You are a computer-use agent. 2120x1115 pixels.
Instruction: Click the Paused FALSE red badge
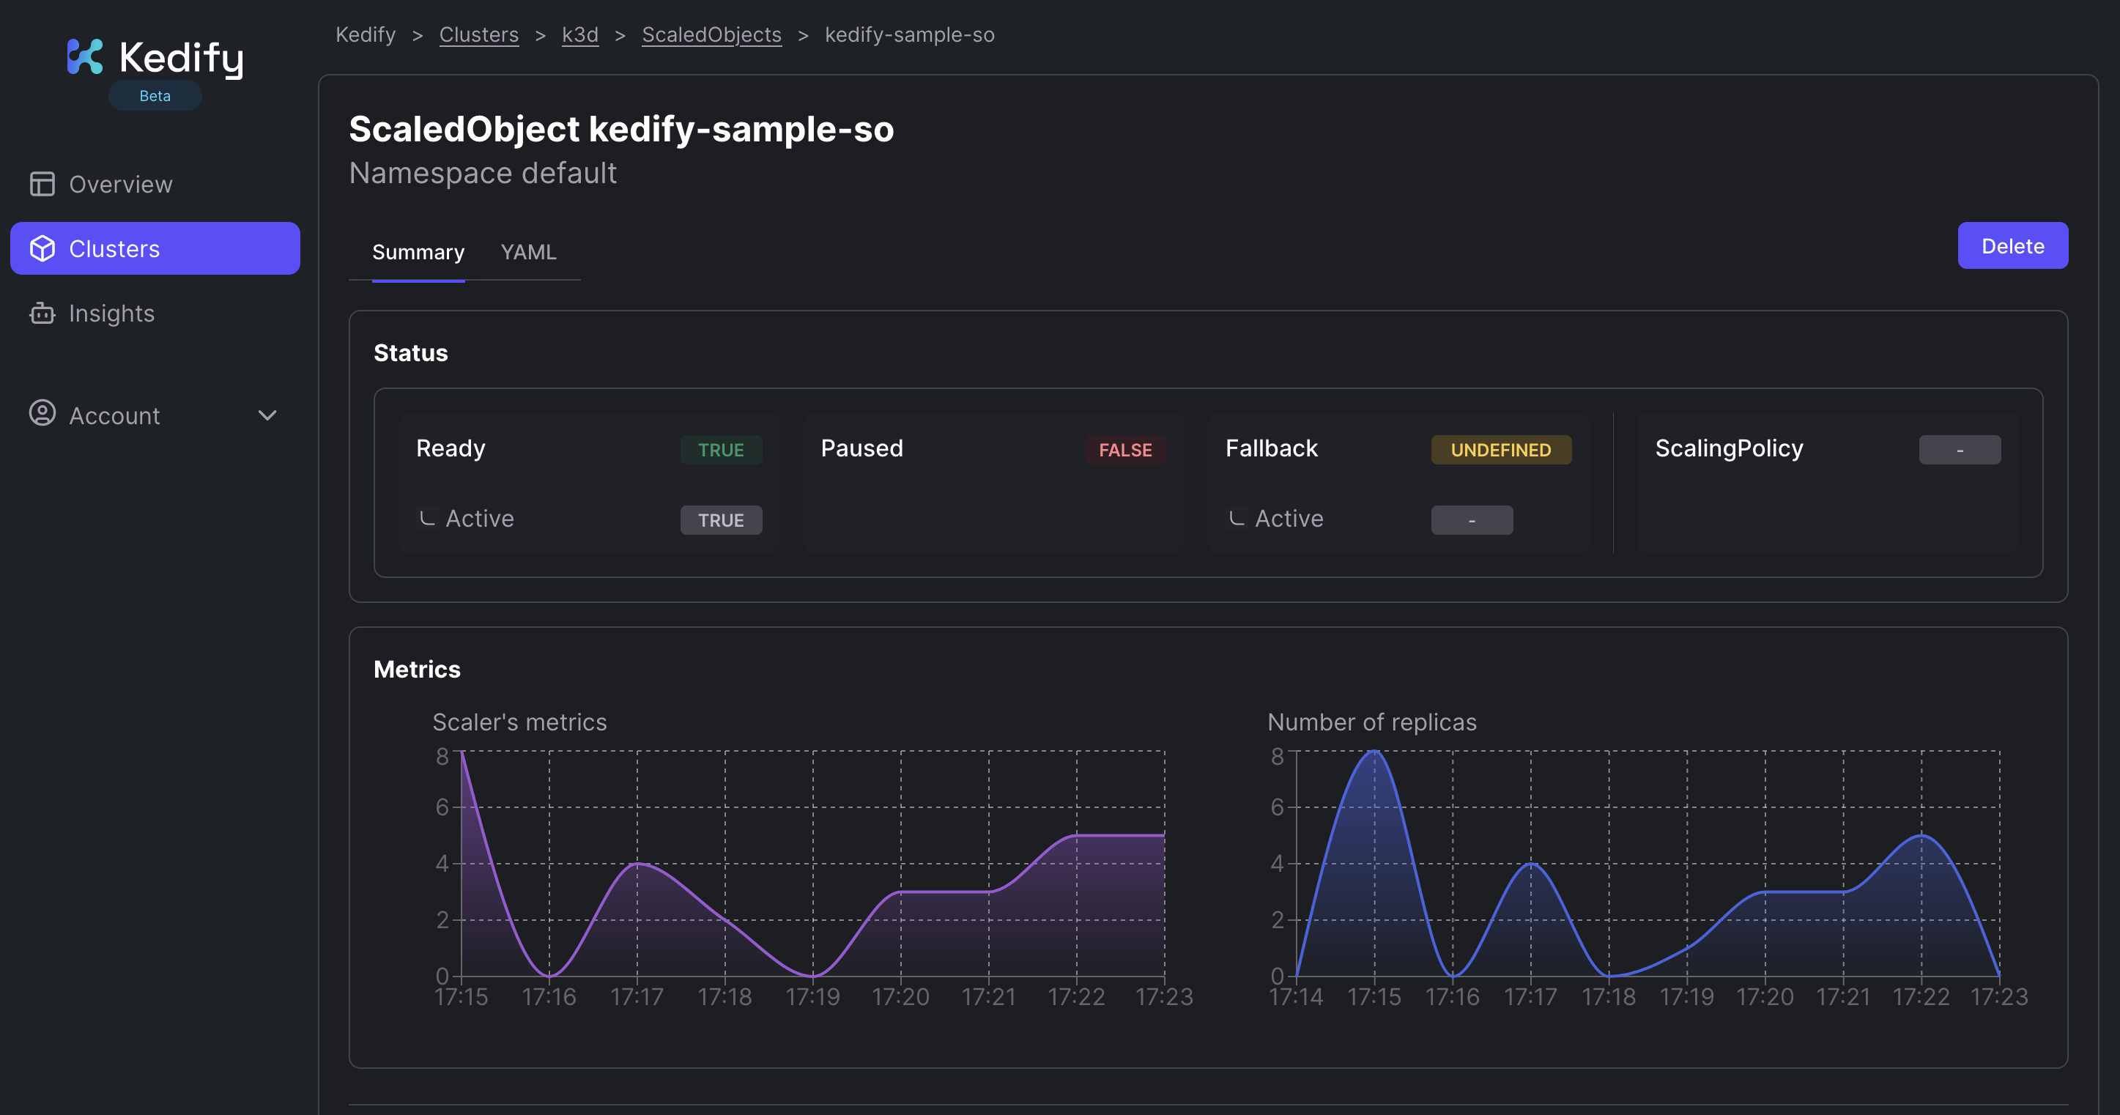pos(1125,449)
